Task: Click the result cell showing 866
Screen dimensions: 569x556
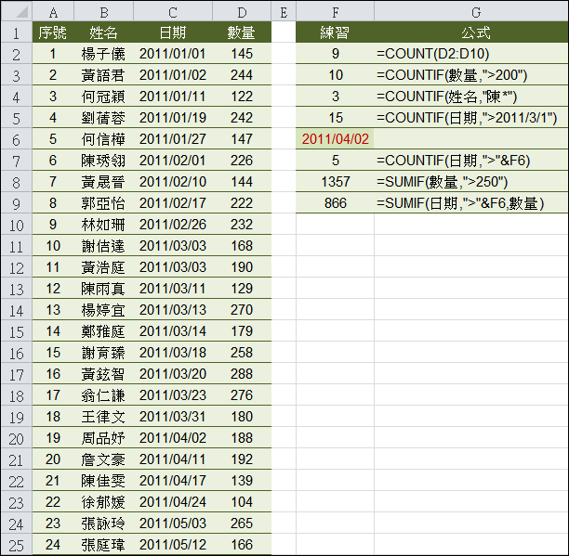Action: pyautogui.click(x=336, y=203)
